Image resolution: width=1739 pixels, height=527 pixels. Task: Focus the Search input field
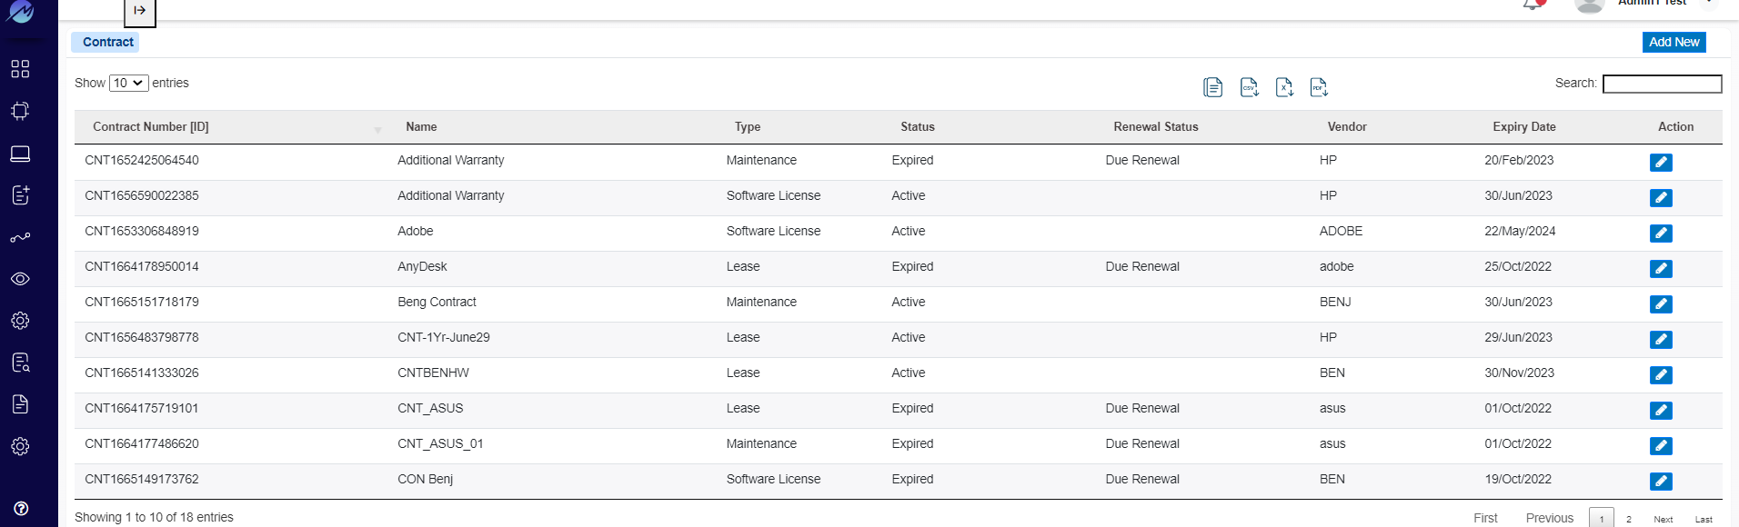click(x=1662, y=84)
